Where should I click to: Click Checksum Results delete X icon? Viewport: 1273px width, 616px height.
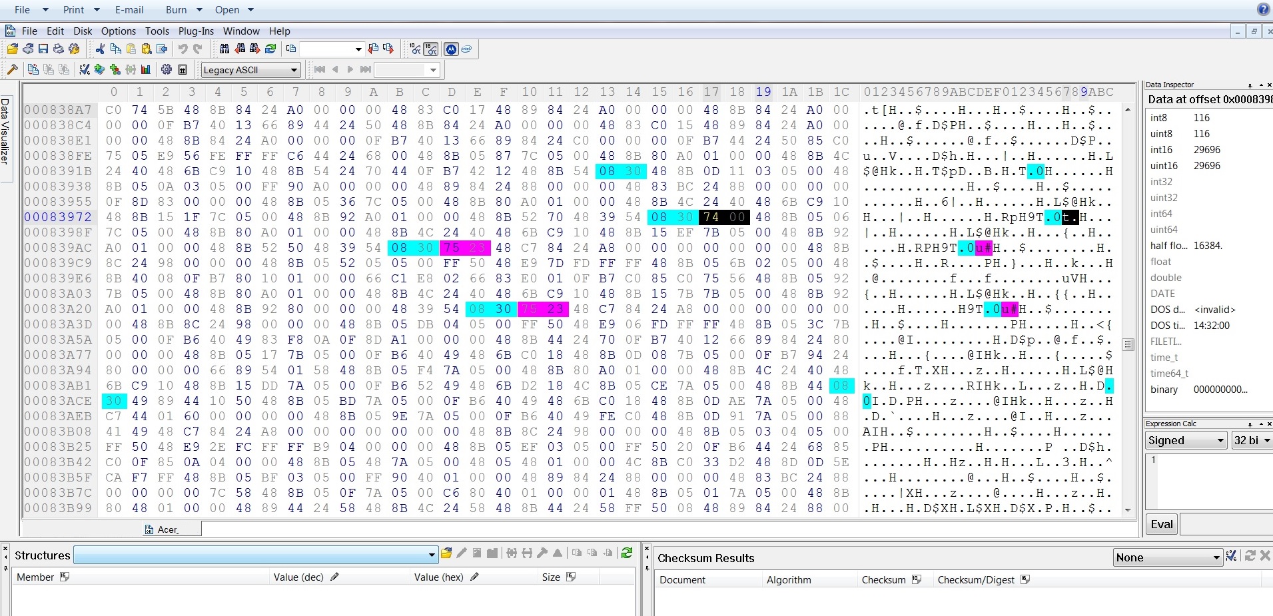tap(1265, 555)
